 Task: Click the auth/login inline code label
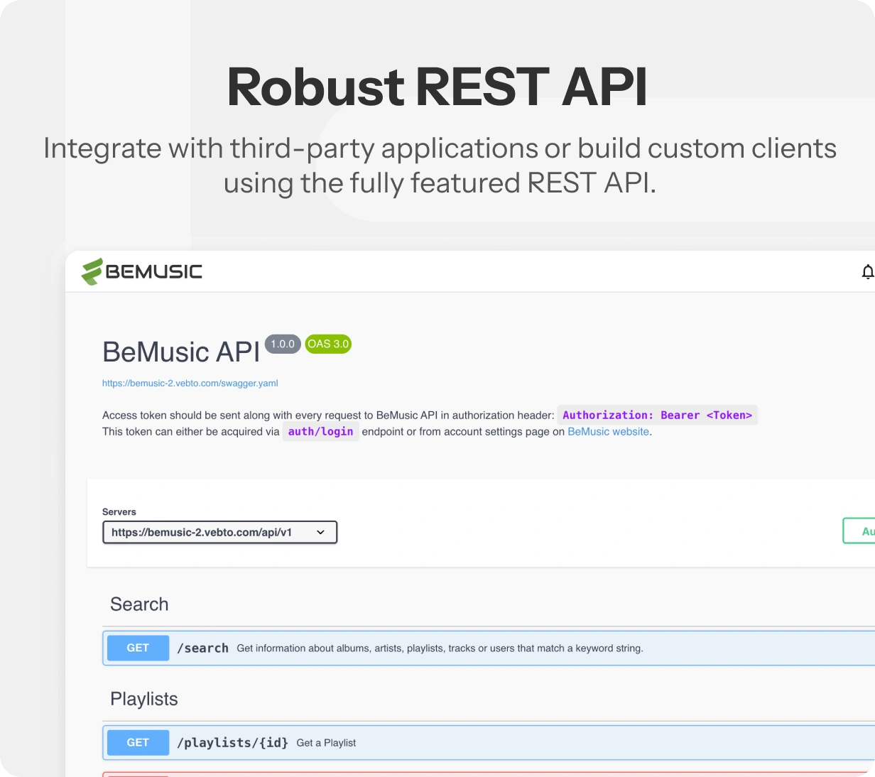[321, 431]
